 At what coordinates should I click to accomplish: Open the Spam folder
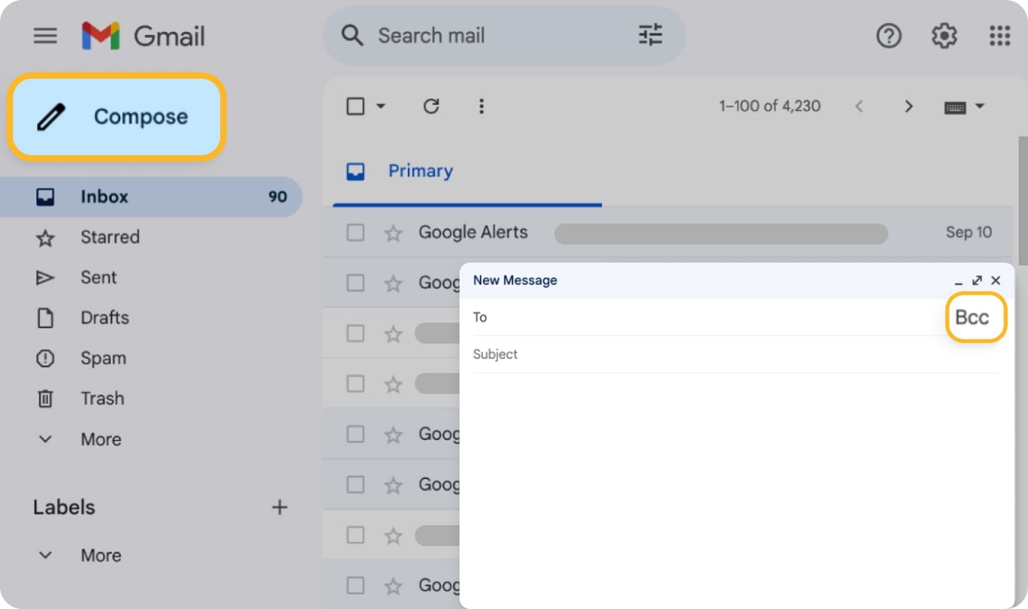pyautogui.click(x=103, y=358)
